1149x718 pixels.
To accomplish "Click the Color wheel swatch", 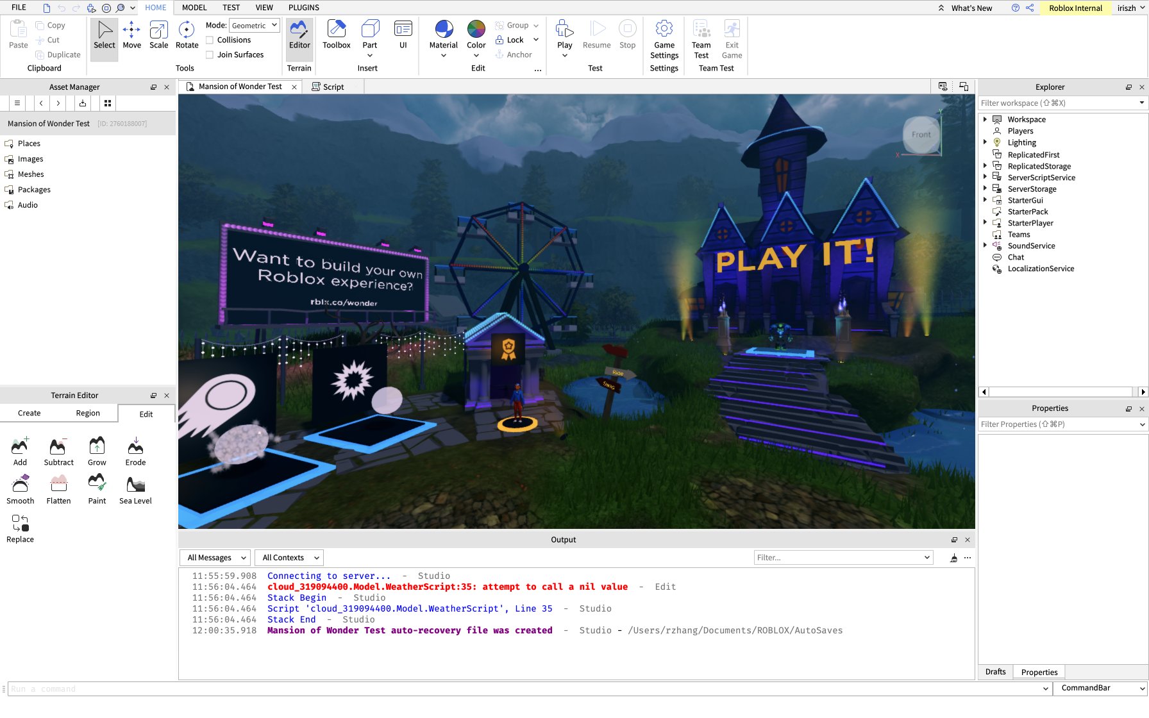I will 476,29.
